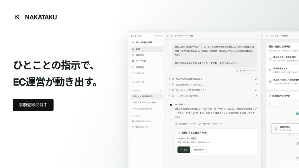Click the plus icon next to 今日の会話
Image resolution: width=299 pixels, height=168 pixels.
[x=160, y=91]
